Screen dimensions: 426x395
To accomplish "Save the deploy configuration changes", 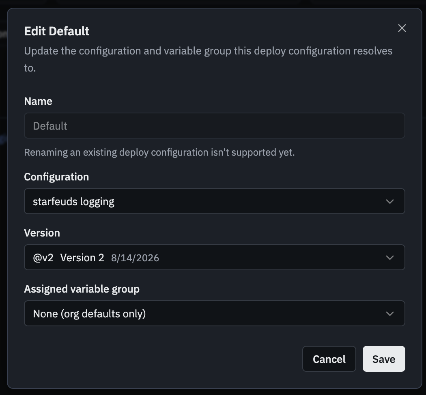I will click(x=384, y=359).
